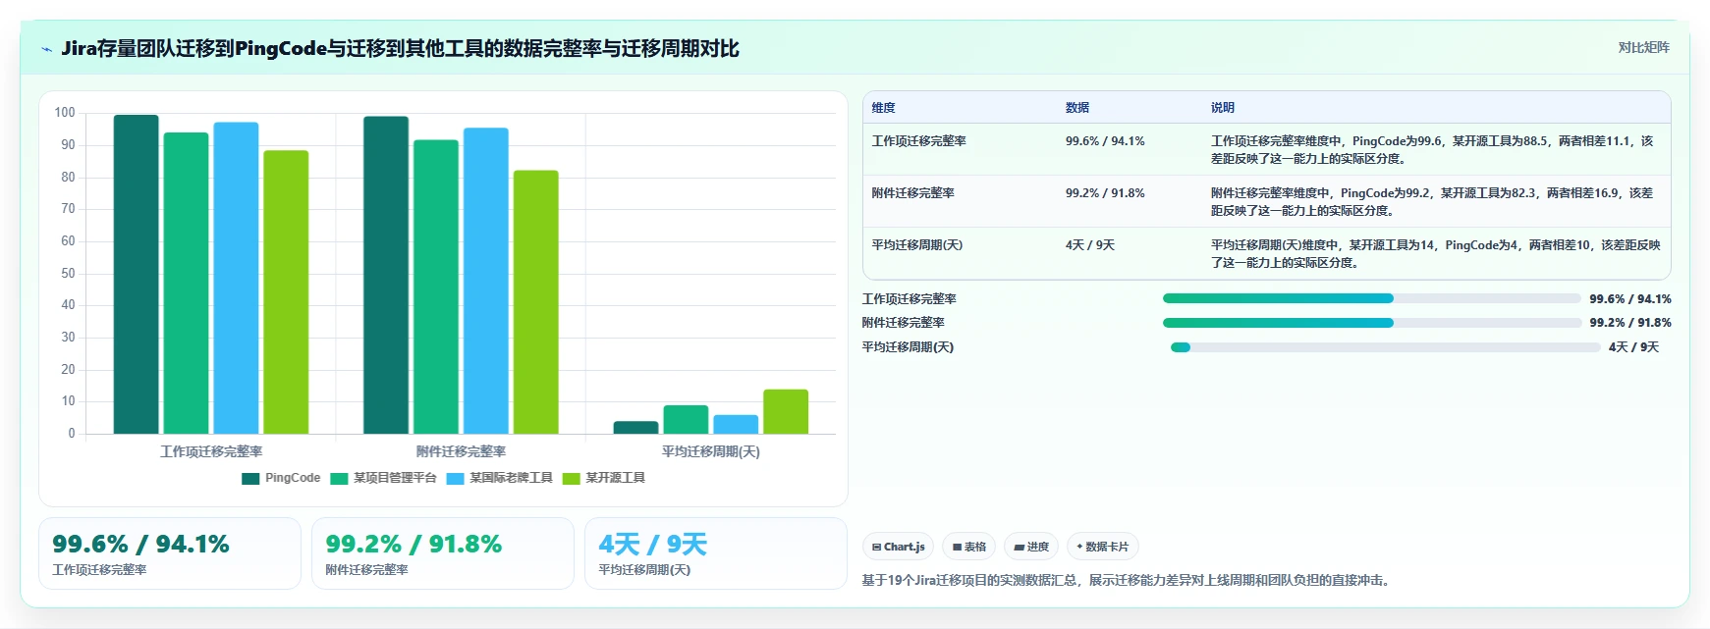Viewport: 1710px width, 629px height.
Task: Toggle 某项目管理平台 legend swatch
Action: tap(339, 479)
